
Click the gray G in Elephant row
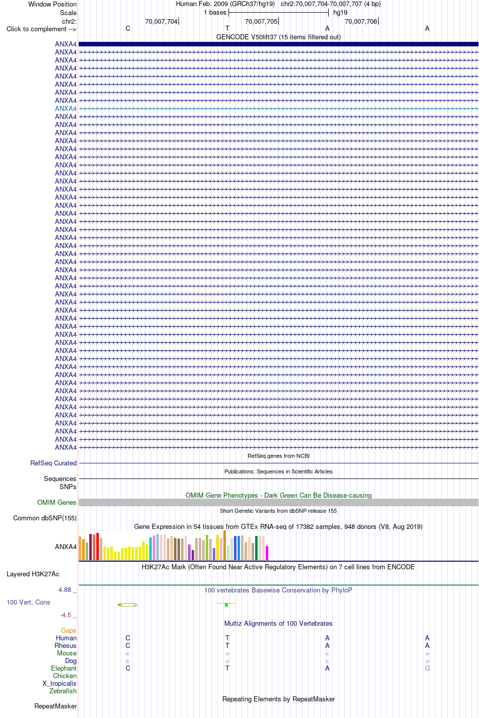[x=428, y=669]
